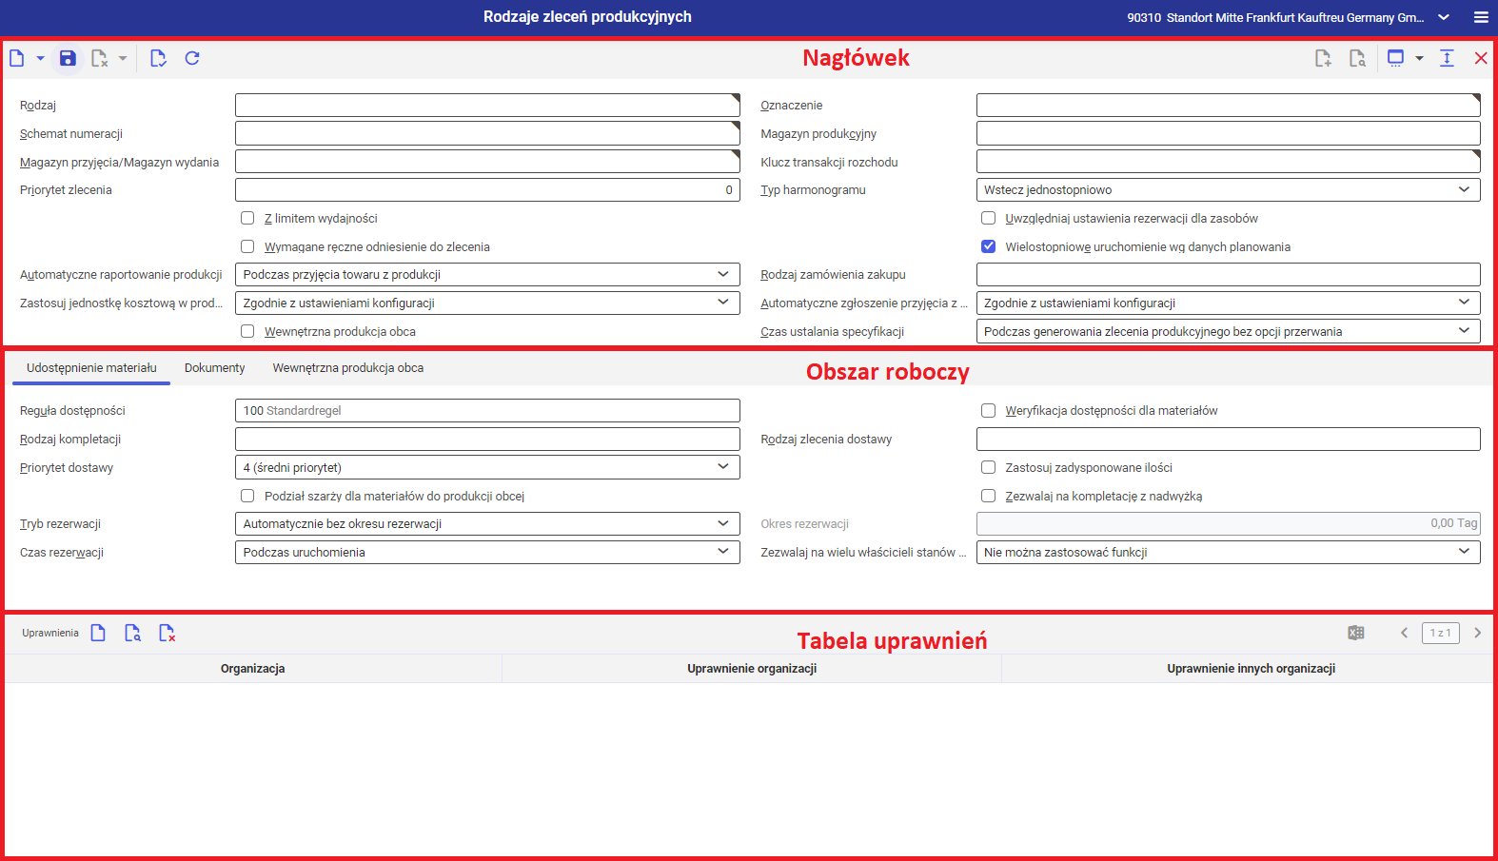Switch to the Dokumenty tab
1498x861 pixels.
pos(214,368)
